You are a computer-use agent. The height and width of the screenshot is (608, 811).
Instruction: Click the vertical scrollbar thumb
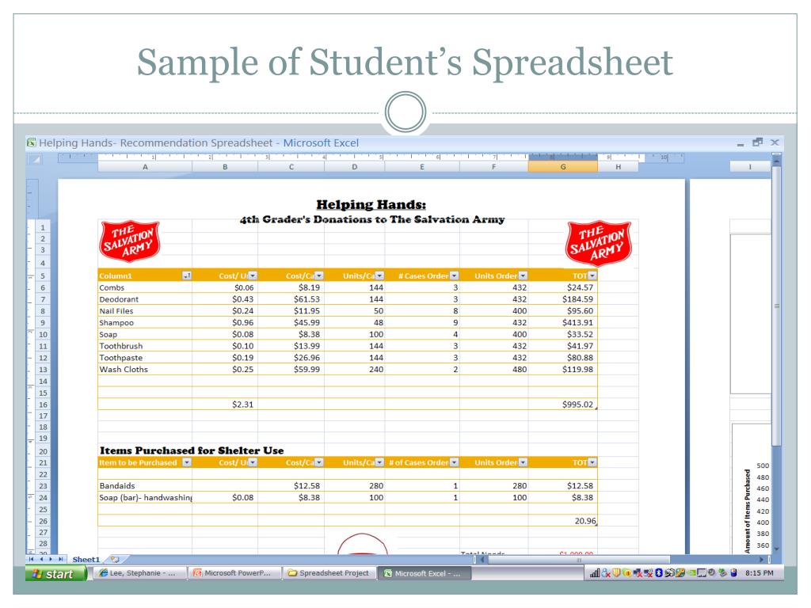[x=776, y=305]
